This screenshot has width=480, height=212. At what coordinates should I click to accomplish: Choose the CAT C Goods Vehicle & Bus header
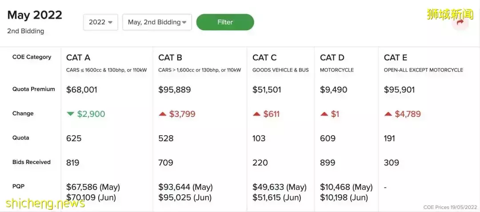[264, 57]
